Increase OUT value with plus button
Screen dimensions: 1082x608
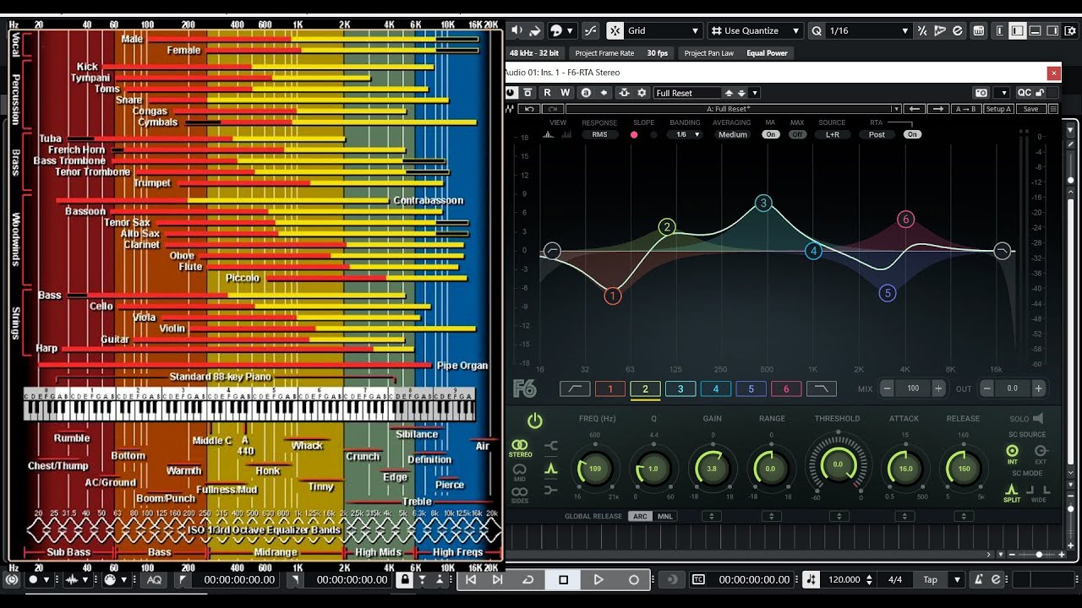(1038, 388)
